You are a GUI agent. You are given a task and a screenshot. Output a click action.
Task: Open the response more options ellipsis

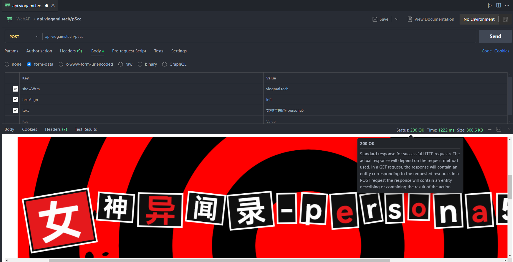tap(490, 130)
